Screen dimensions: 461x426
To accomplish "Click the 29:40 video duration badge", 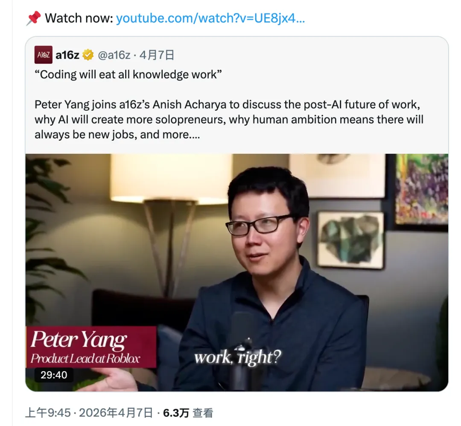I will tap(54, 375).
